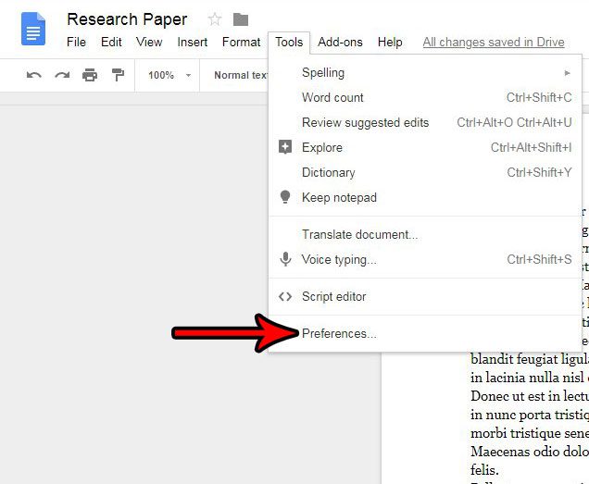
Task: Start Voice typing from the menu
Action: coord(339,260)
